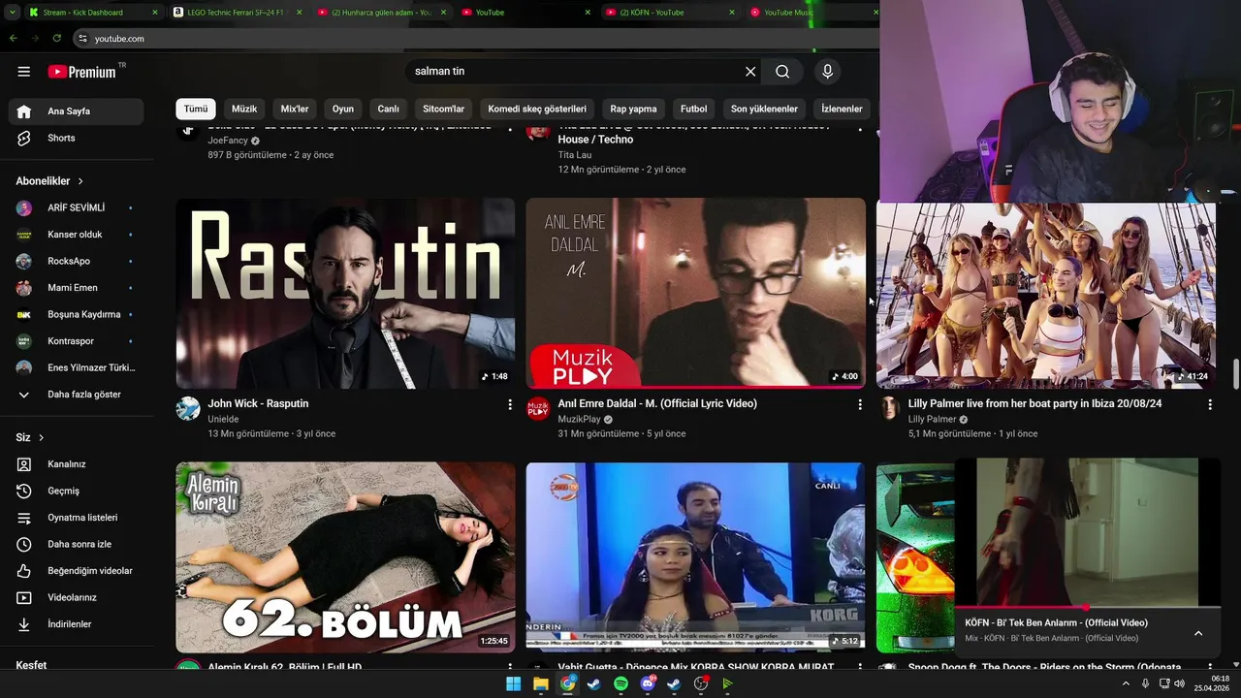Go back with browser back arrow
The height and width of the screenshot is (698, 1241).
pyautogui.click(x=14, y=38)
